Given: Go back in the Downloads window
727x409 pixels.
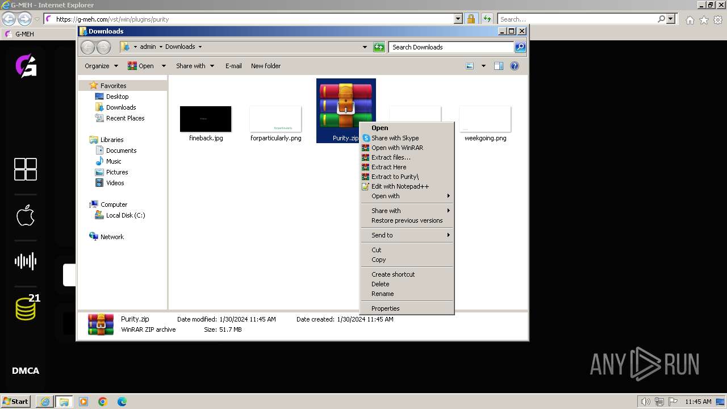Looking at the screenshot, I should click(x=87, y=47).
